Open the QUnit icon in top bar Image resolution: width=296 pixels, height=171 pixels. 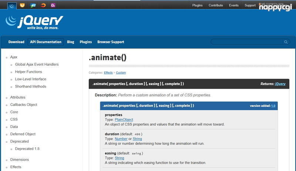53,5
